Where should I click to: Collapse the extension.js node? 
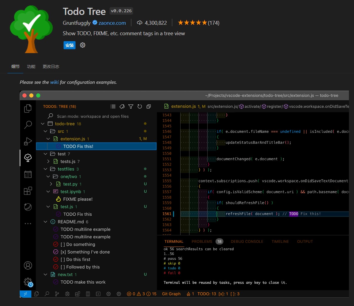(48, 139)
